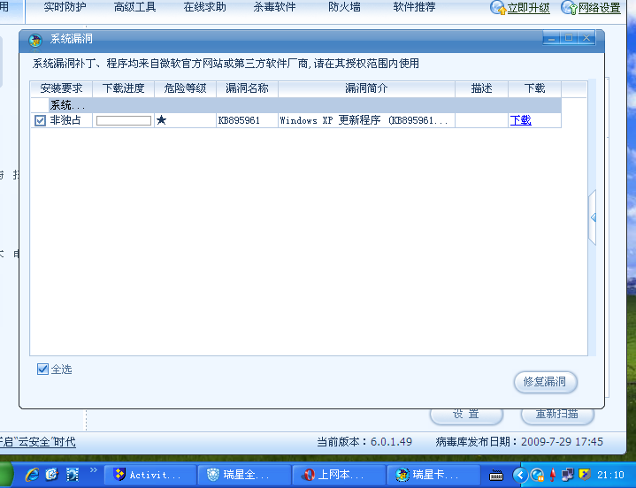Click the KB895961 download progress bar
This screenshot has height=488, width=636.
point(124,120)
